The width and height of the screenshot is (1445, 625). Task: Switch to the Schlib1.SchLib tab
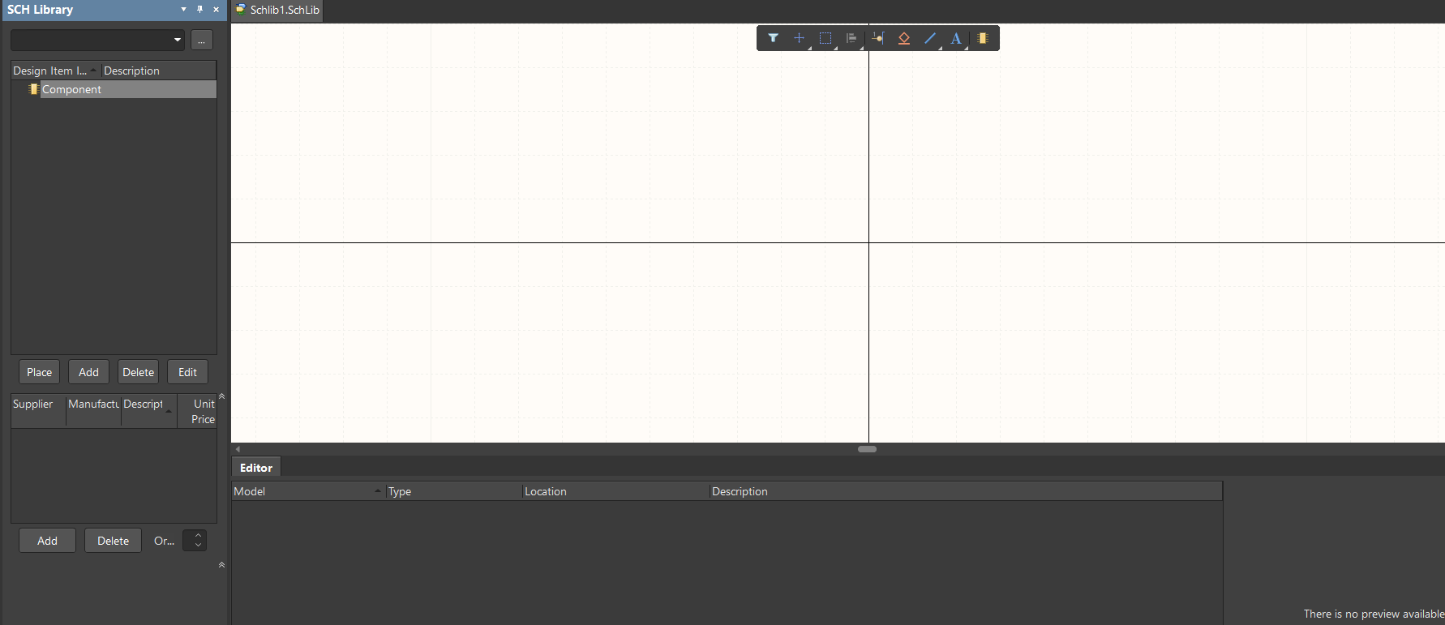click(x=277, y=10)
